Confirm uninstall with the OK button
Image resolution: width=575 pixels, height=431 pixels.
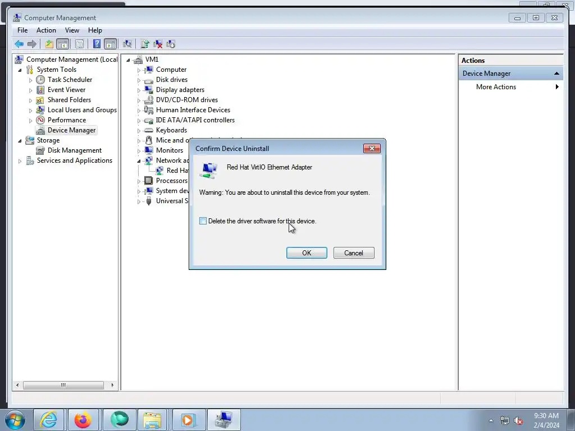[307, 253]
